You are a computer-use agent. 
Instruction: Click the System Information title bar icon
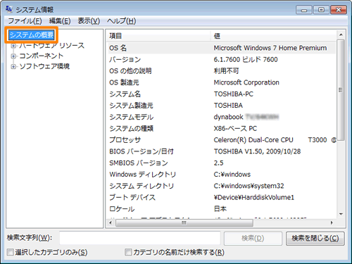point(9,9)
